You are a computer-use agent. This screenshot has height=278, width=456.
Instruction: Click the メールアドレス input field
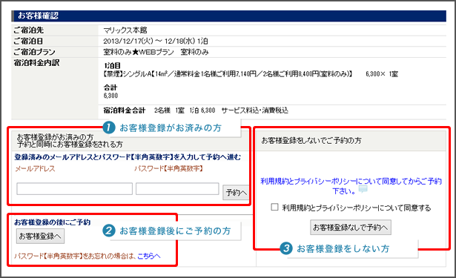click(x=74, y=189)
